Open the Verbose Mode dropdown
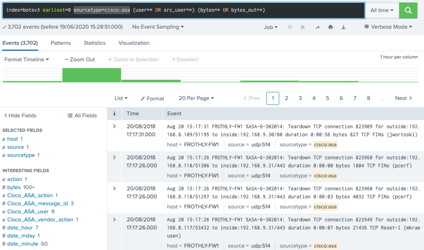 (x=388, y=27)
